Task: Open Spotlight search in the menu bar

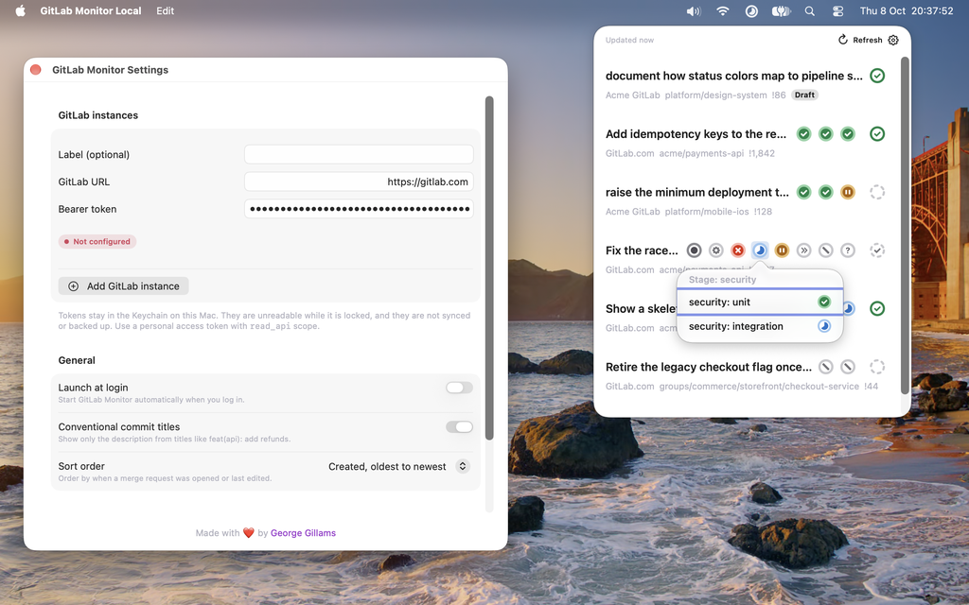Action: pyautogui.click(x=810, y=11)
